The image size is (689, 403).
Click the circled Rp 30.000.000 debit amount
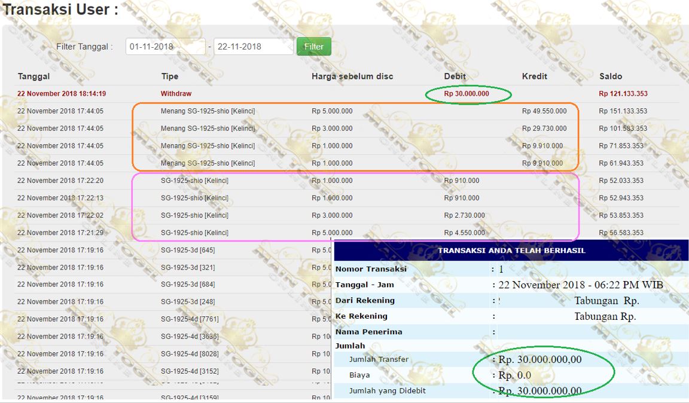466,94
